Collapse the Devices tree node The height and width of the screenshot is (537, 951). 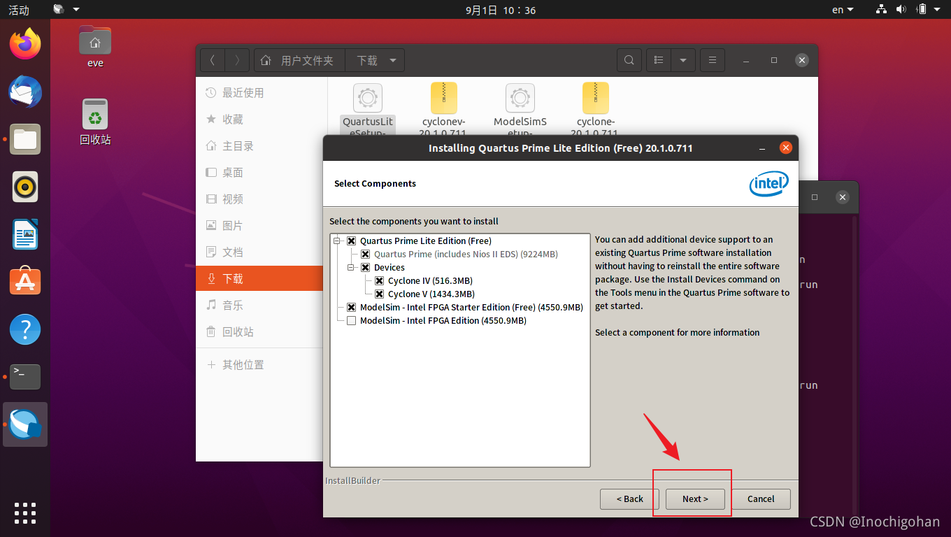[352, 268]
